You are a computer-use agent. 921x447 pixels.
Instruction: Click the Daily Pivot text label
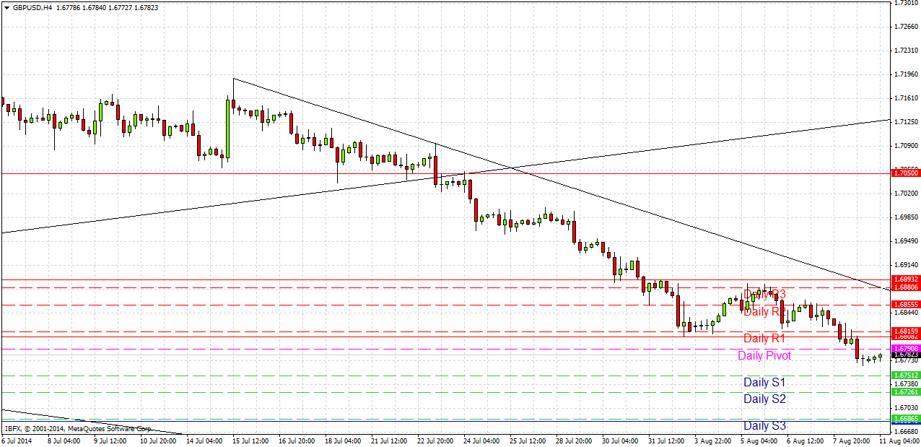click(764, 356)
